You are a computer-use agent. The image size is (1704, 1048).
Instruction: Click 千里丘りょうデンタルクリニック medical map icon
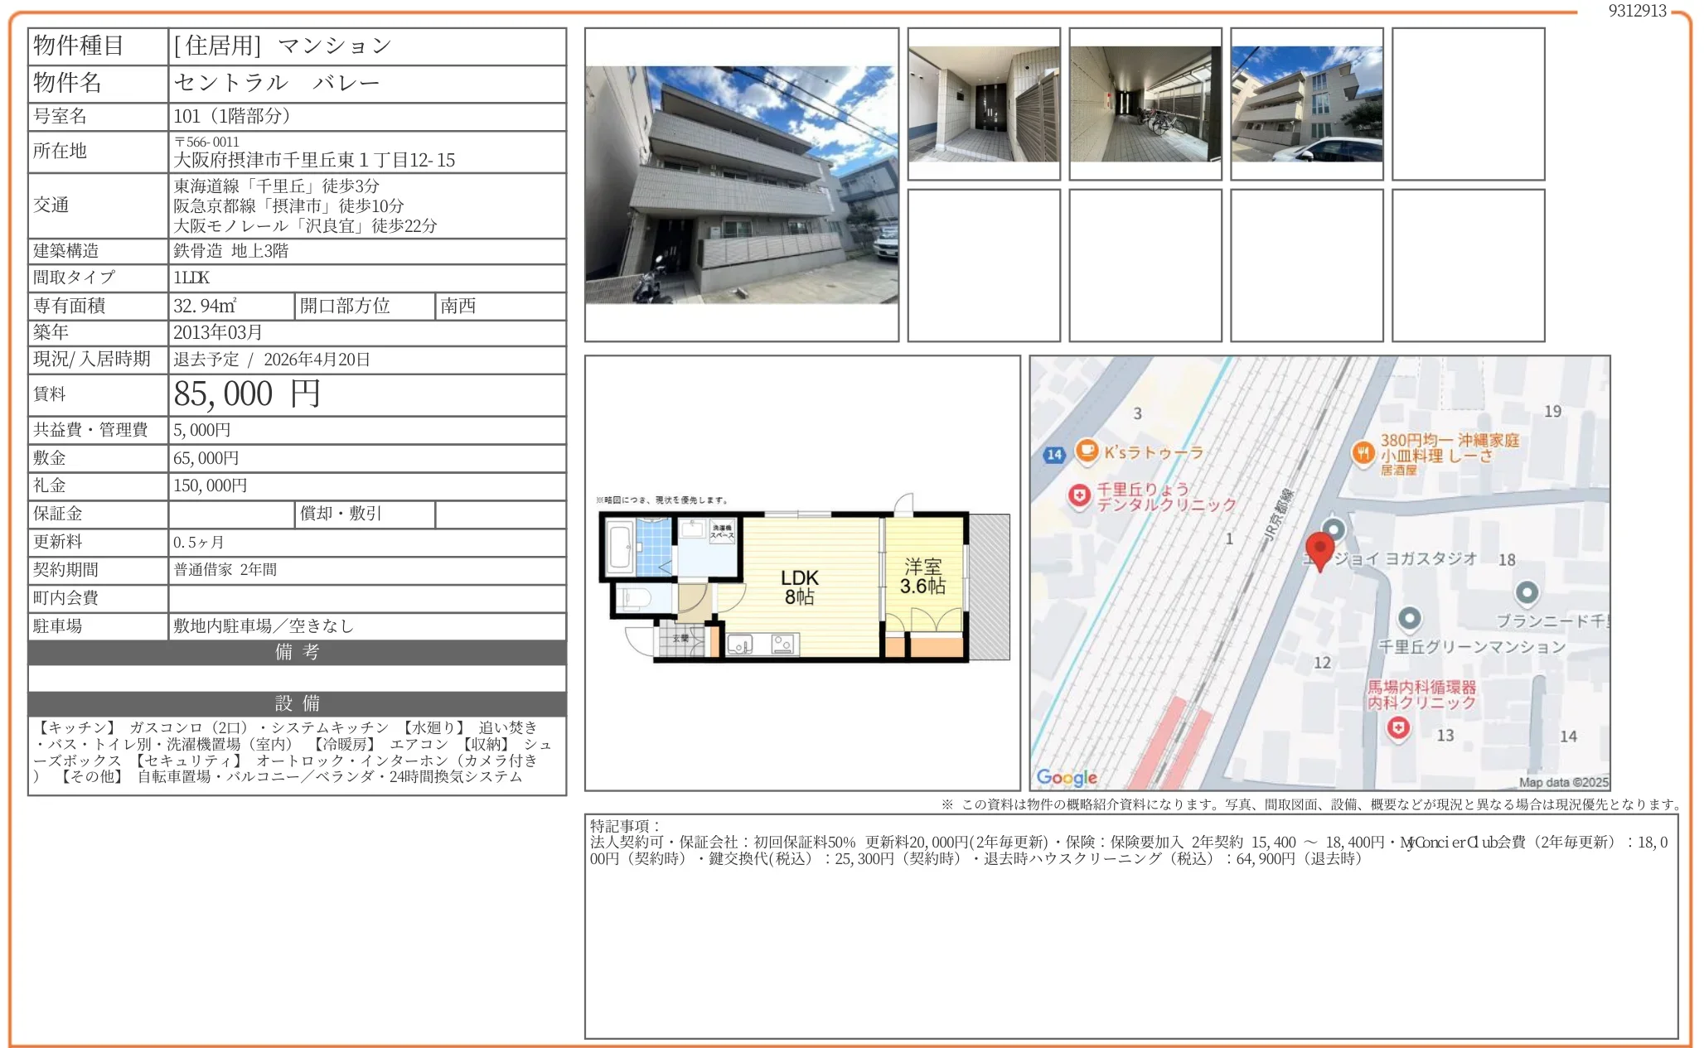[1078, 495]
